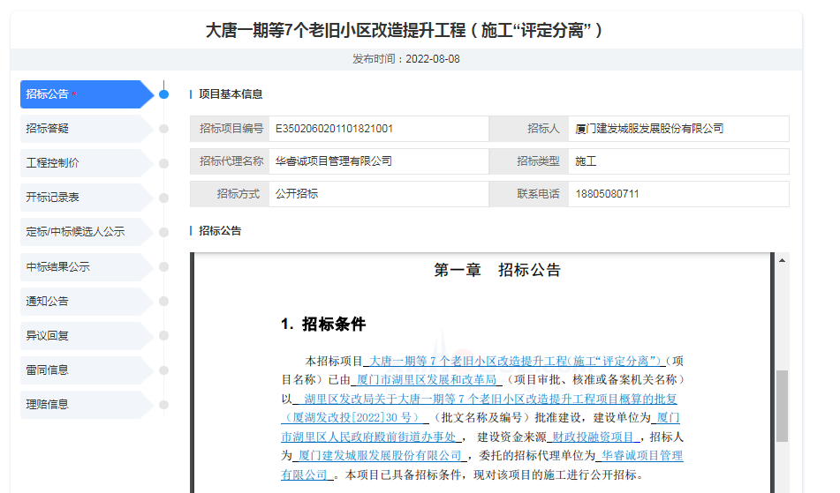Click the blue timeline dot beside 招标公告
The width and height of the screenshot is (840, 493).
click(163, 94)
